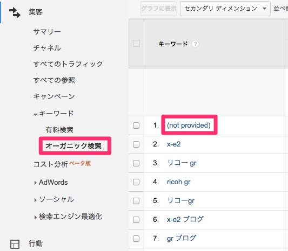Click the グラフに表示 button
Screen dimensions: 288x251
tap(159, 9)
